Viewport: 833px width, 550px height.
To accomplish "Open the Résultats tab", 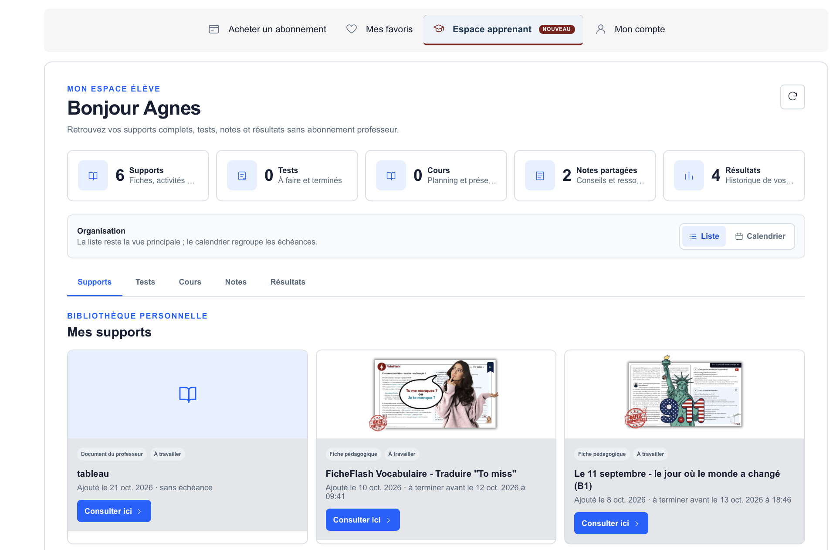I will pyautogui.click(x=288, y=282).
